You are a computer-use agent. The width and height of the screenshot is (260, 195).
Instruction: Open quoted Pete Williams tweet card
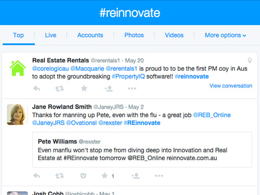142,150
